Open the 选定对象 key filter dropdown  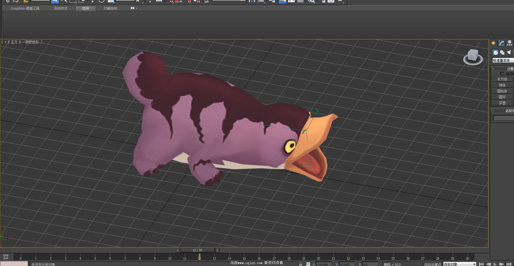coord(460,264)
